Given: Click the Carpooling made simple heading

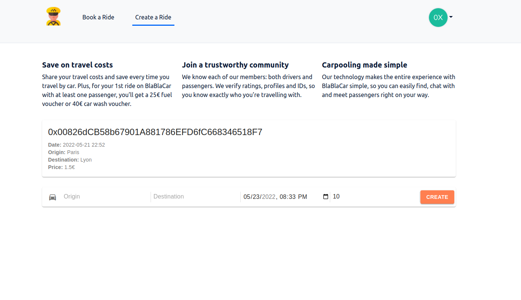Looking at the screenshot, I should click(364, 65).
